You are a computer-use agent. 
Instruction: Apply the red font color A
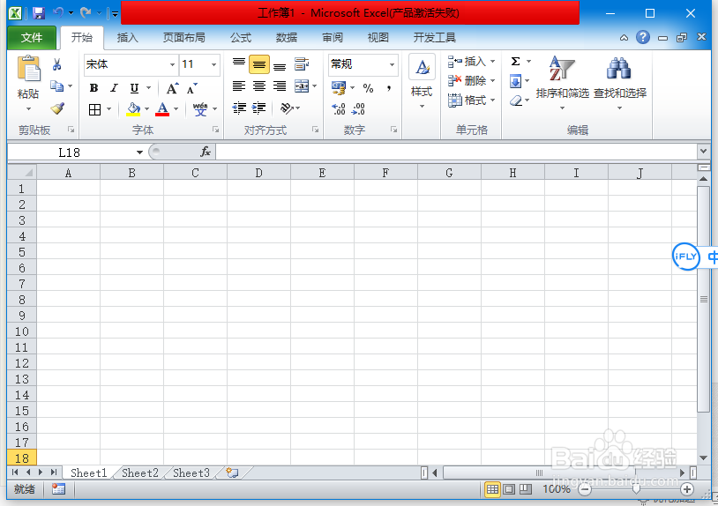162,109
